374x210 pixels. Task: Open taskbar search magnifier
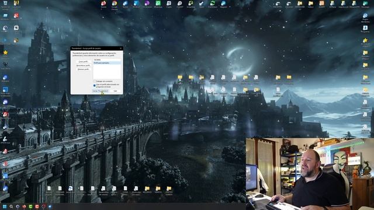[x=11, y=206]
